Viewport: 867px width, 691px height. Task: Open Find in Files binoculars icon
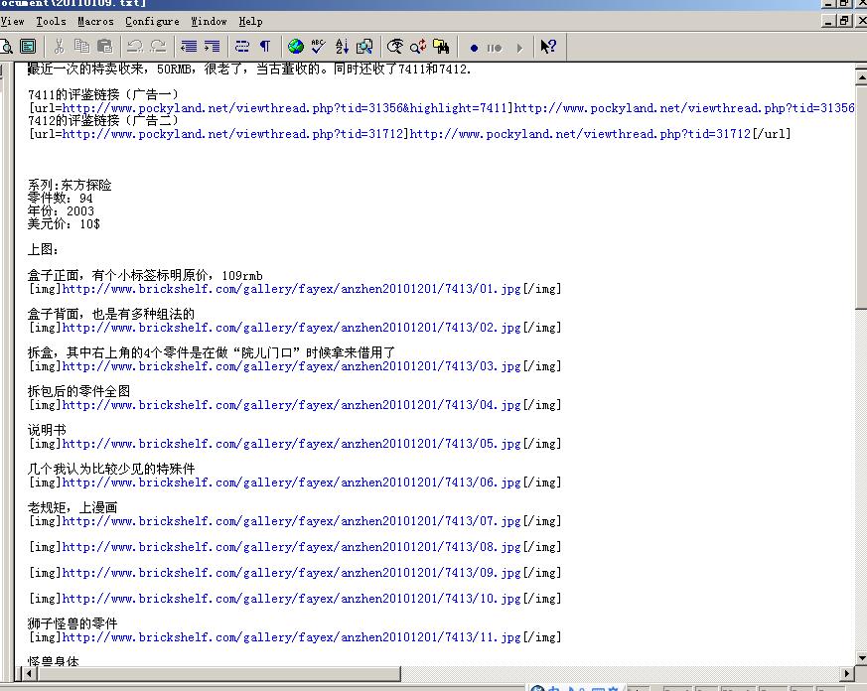[441, 47]
